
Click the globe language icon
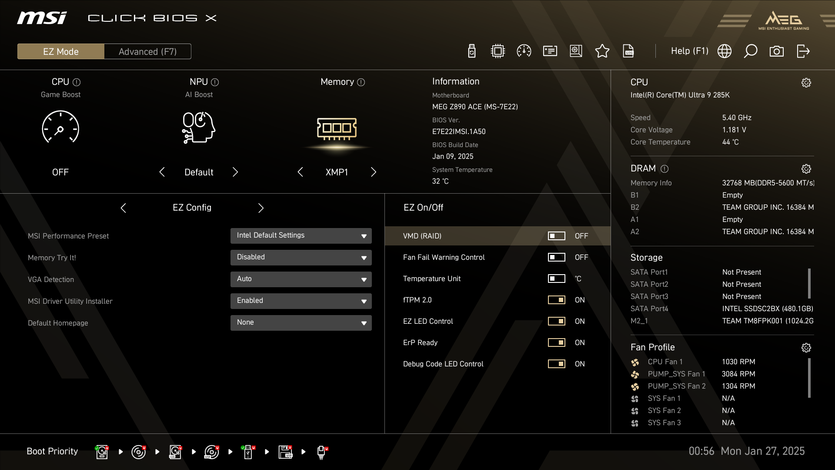pyautogui.click(x=724, y=51)
